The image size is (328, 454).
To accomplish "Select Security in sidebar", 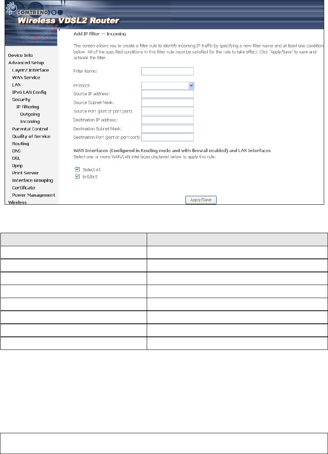I will click(21, 99).
